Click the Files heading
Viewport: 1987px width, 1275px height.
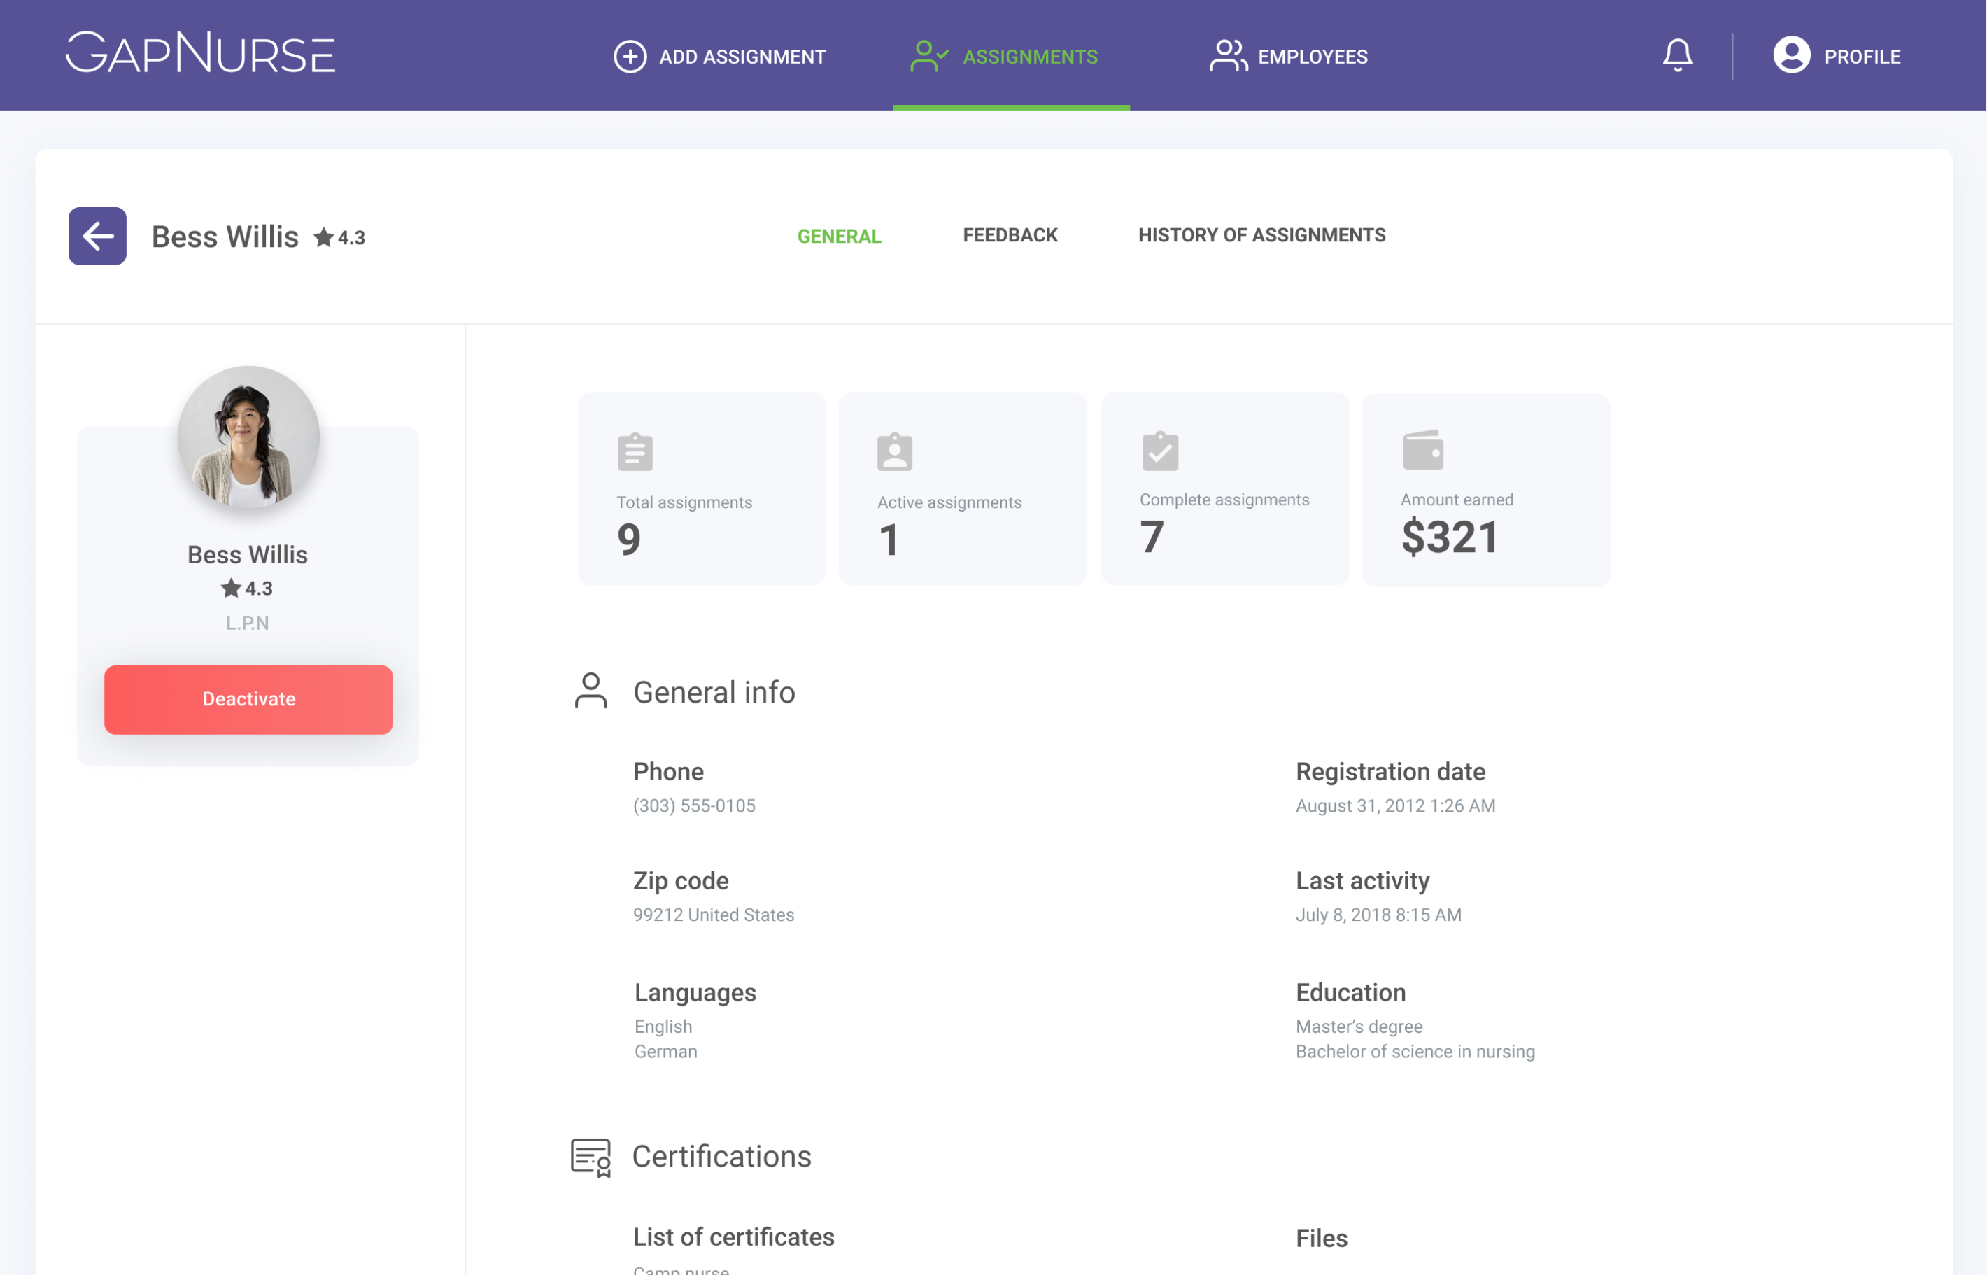click(x=1322, y=1239)
